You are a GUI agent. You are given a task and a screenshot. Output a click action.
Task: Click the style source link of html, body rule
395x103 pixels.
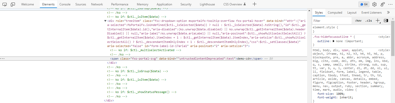tap(384, 50)
